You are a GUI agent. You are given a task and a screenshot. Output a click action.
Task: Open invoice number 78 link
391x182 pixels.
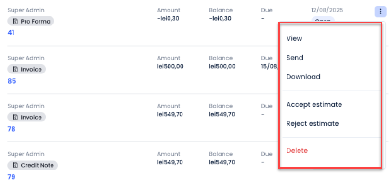[x=11, y=129]
